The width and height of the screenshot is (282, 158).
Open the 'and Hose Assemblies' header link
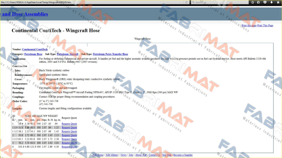coord(24,14)
